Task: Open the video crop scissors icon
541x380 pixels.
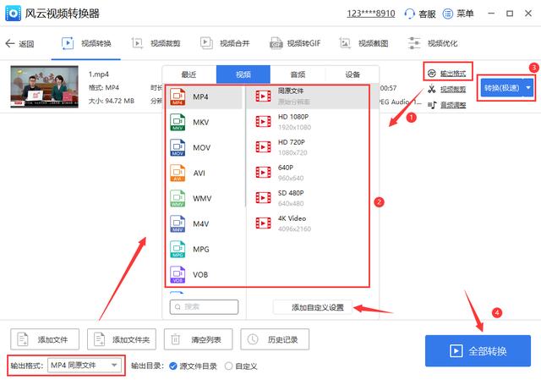Action: pyautogui.click(x=432, y=90)
